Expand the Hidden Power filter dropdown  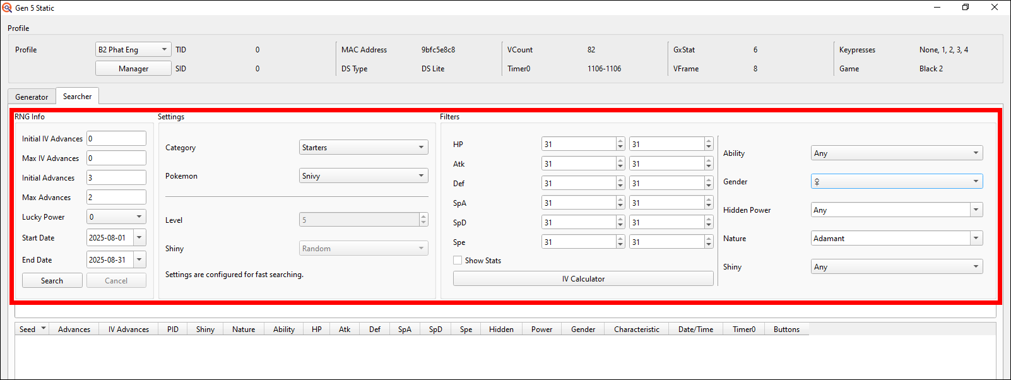(x=976, y=210)
